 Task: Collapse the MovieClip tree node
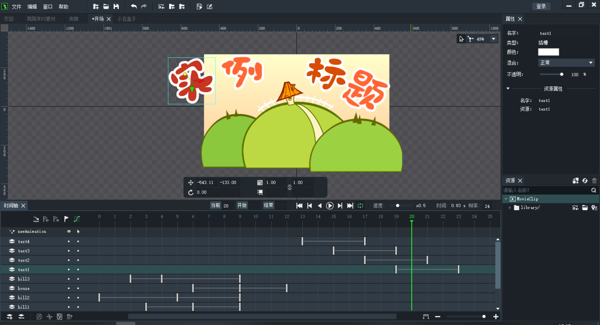(x=506, y=199)
